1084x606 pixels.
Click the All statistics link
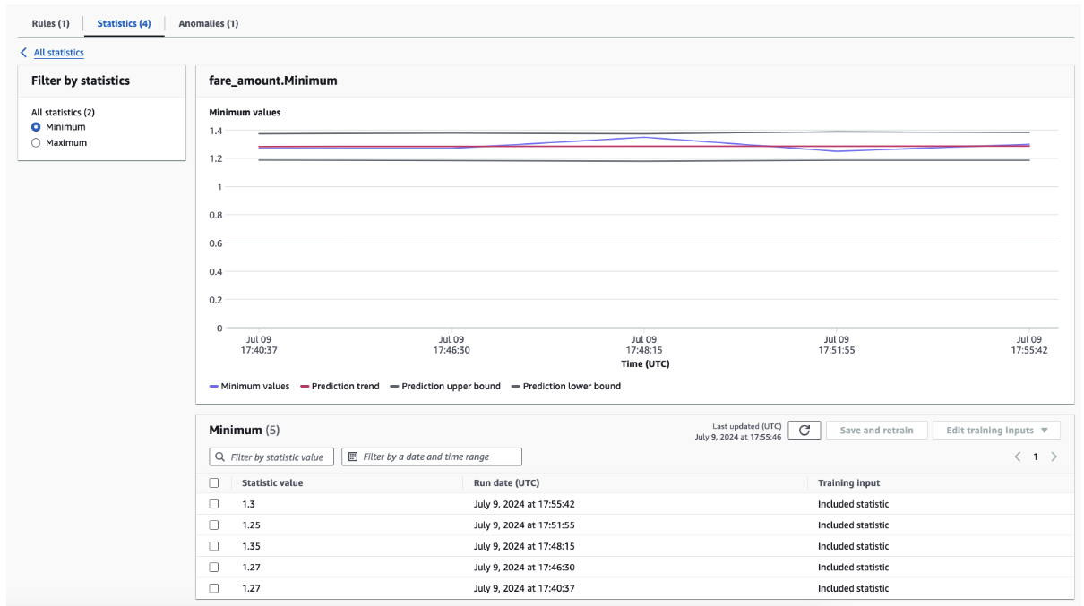click(58, 53)
